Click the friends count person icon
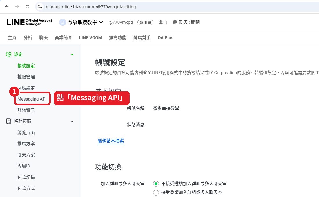319x197 pixels. click(161, 22)
